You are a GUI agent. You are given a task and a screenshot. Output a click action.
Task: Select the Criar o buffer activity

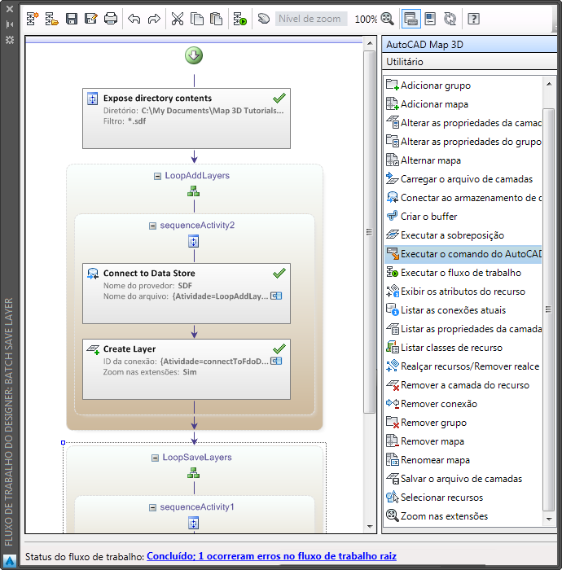pos(463,217)
